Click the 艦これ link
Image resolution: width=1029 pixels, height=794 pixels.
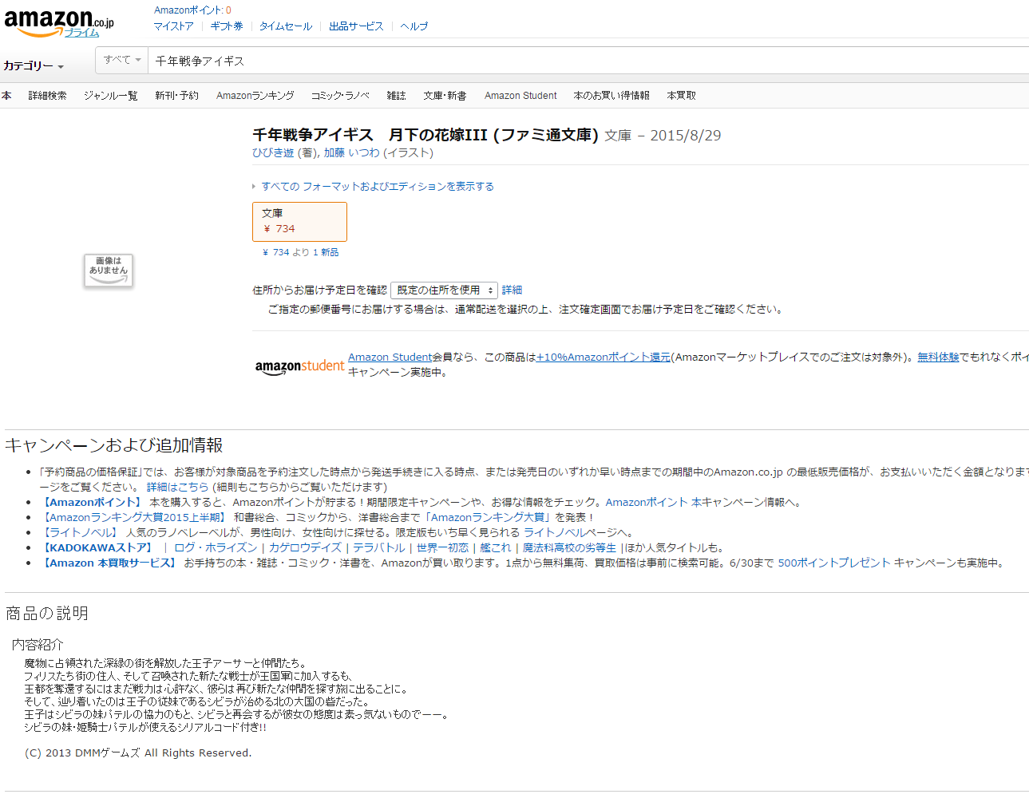pyautogui.click(x=496, y=547)
